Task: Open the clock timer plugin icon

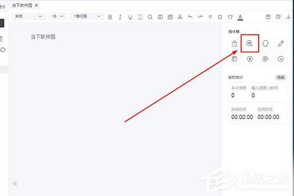Action: [281, 59]
